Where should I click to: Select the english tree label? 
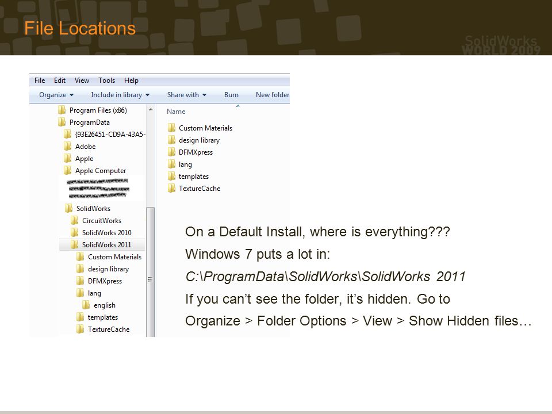(105, 305)
